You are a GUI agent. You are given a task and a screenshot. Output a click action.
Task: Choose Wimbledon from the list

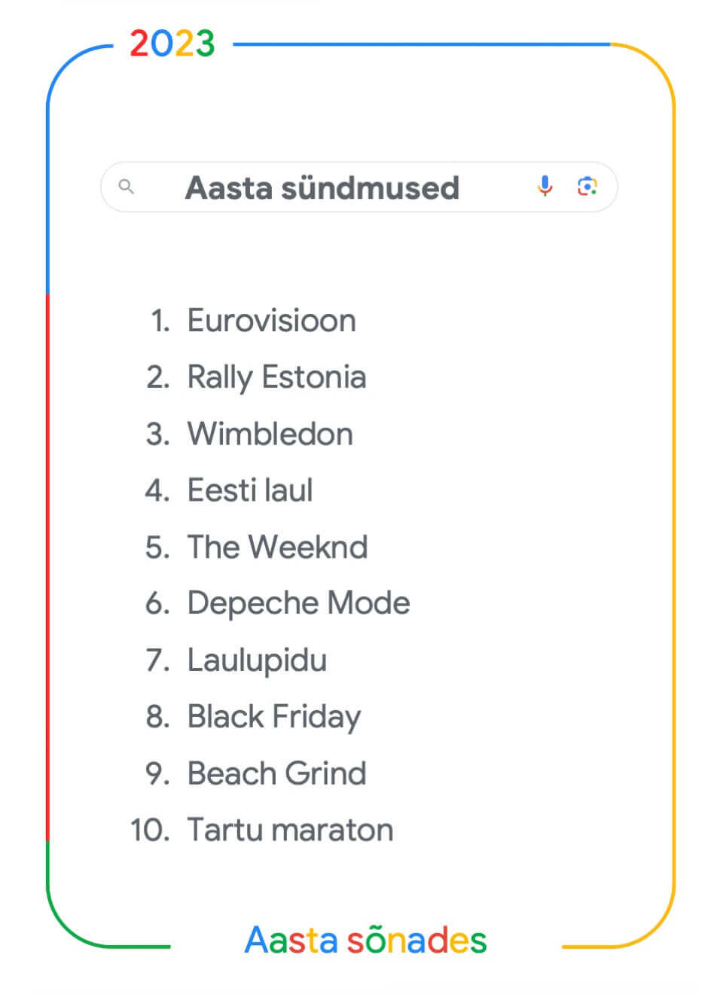[x=270, y=434]
